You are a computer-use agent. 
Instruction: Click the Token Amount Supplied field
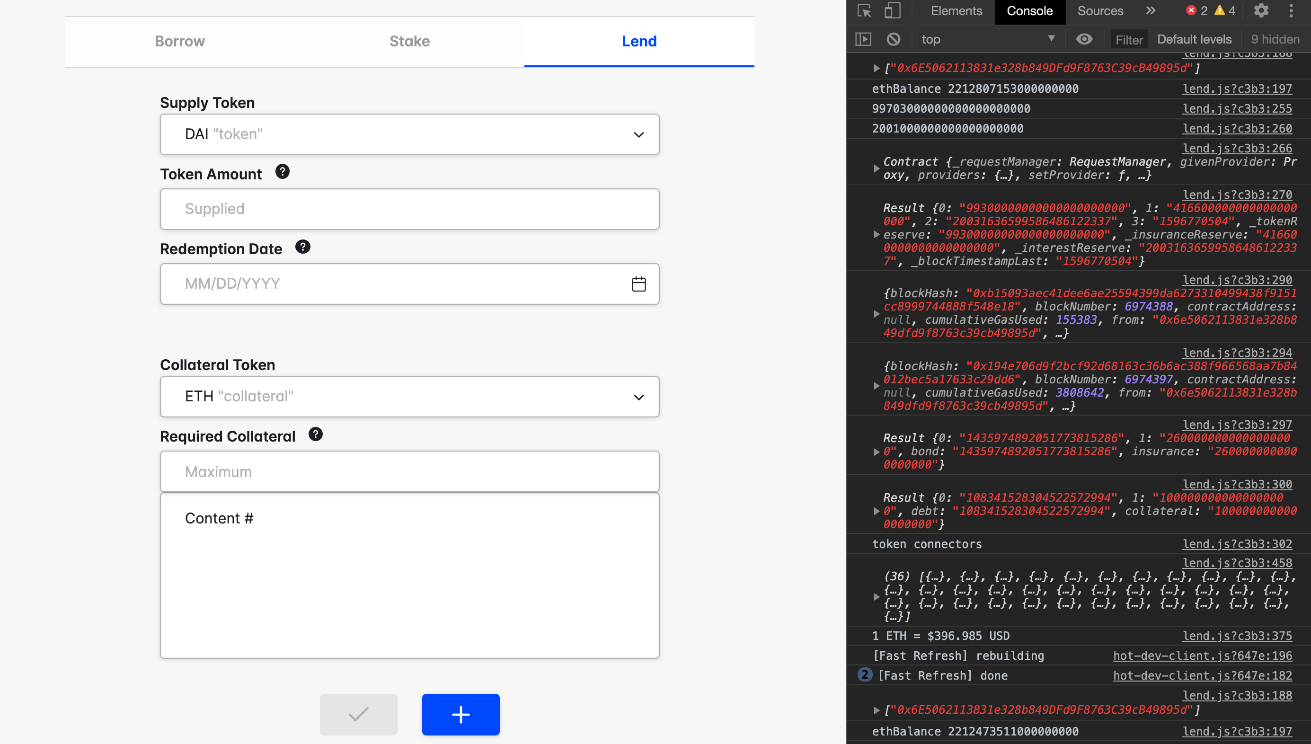[409, 209]
